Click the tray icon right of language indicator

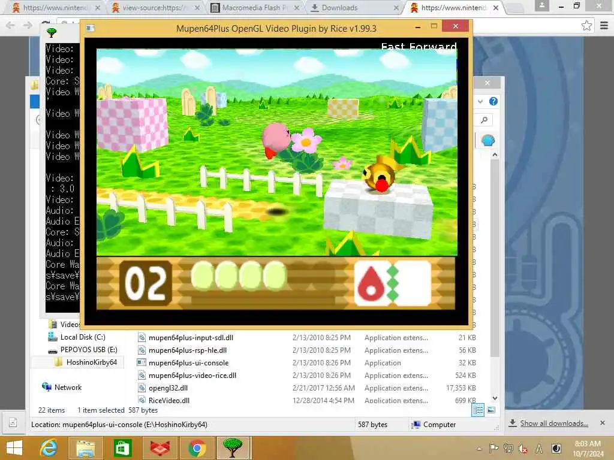[x=556, y=449]
